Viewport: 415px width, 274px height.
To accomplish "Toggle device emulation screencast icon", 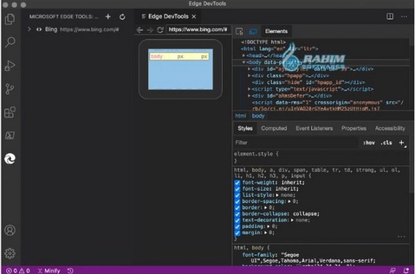I will [x=253, y=32].
